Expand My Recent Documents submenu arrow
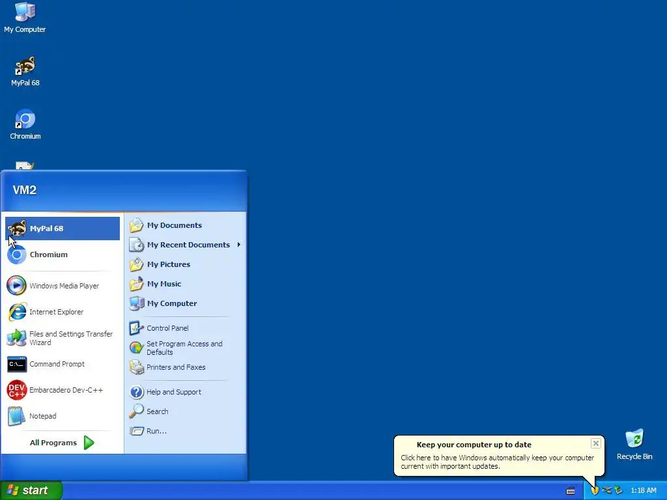The width and height of the screenshot is (667, 500). coord(239,245)
